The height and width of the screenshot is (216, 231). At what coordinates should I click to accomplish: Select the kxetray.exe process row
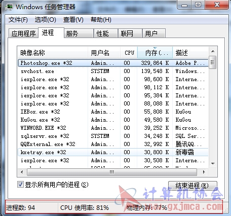tap(113, 152)
